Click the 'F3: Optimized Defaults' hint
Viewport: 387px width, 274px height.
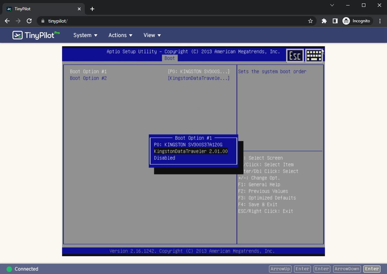pyautogui.click(x=267, y=198)
